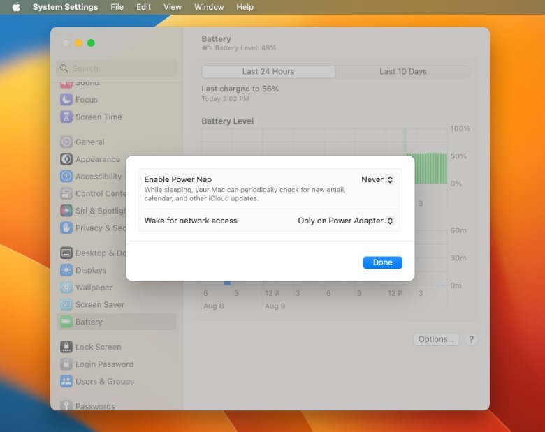This screenshot has width=545, height=432.
Task: Select Login Password in the sidebar
Action: click(x=104, y=364)
